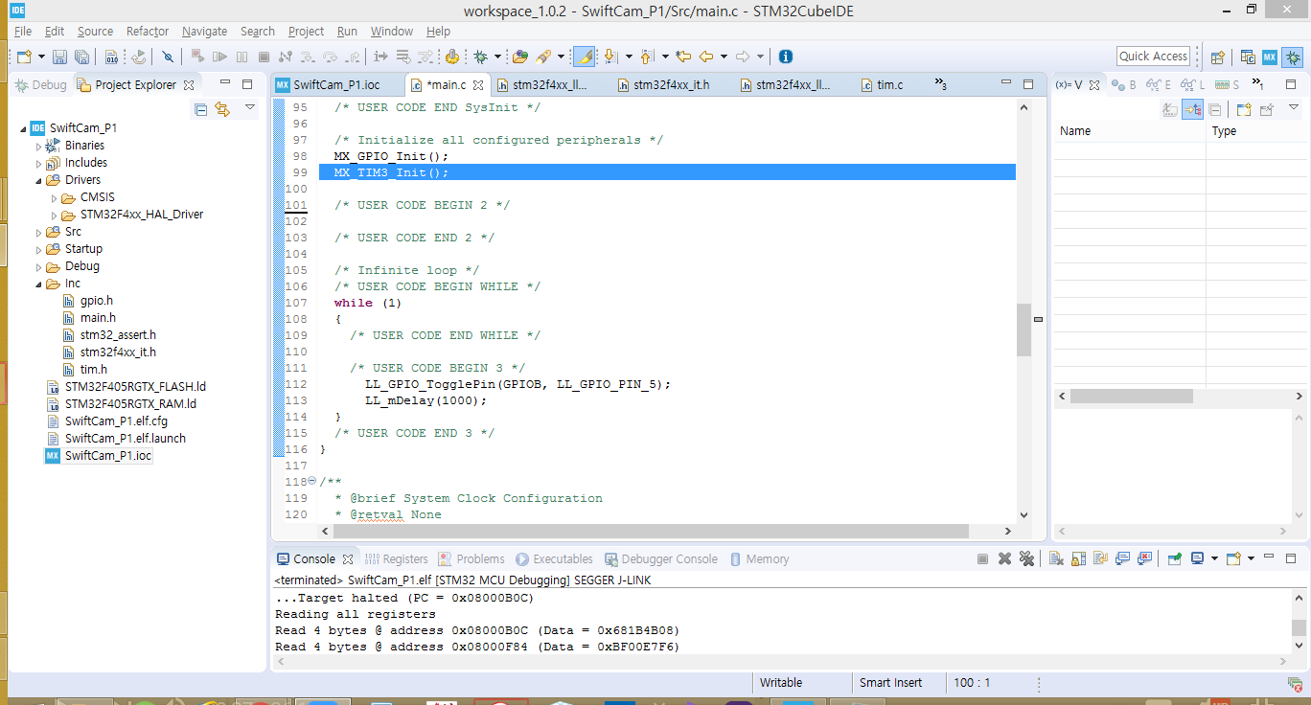Image resolution: width=1311 pixels, height=705 pixels.
Task: Open the Debug launch dropdown arrow
Action: (497, 57)
